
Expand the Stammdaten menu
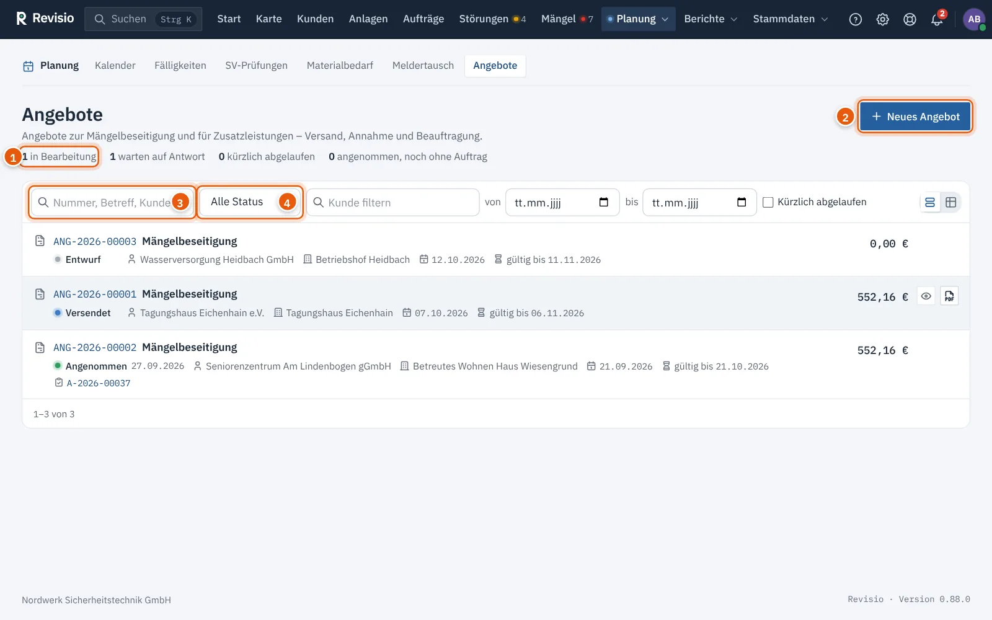(790, 19)
